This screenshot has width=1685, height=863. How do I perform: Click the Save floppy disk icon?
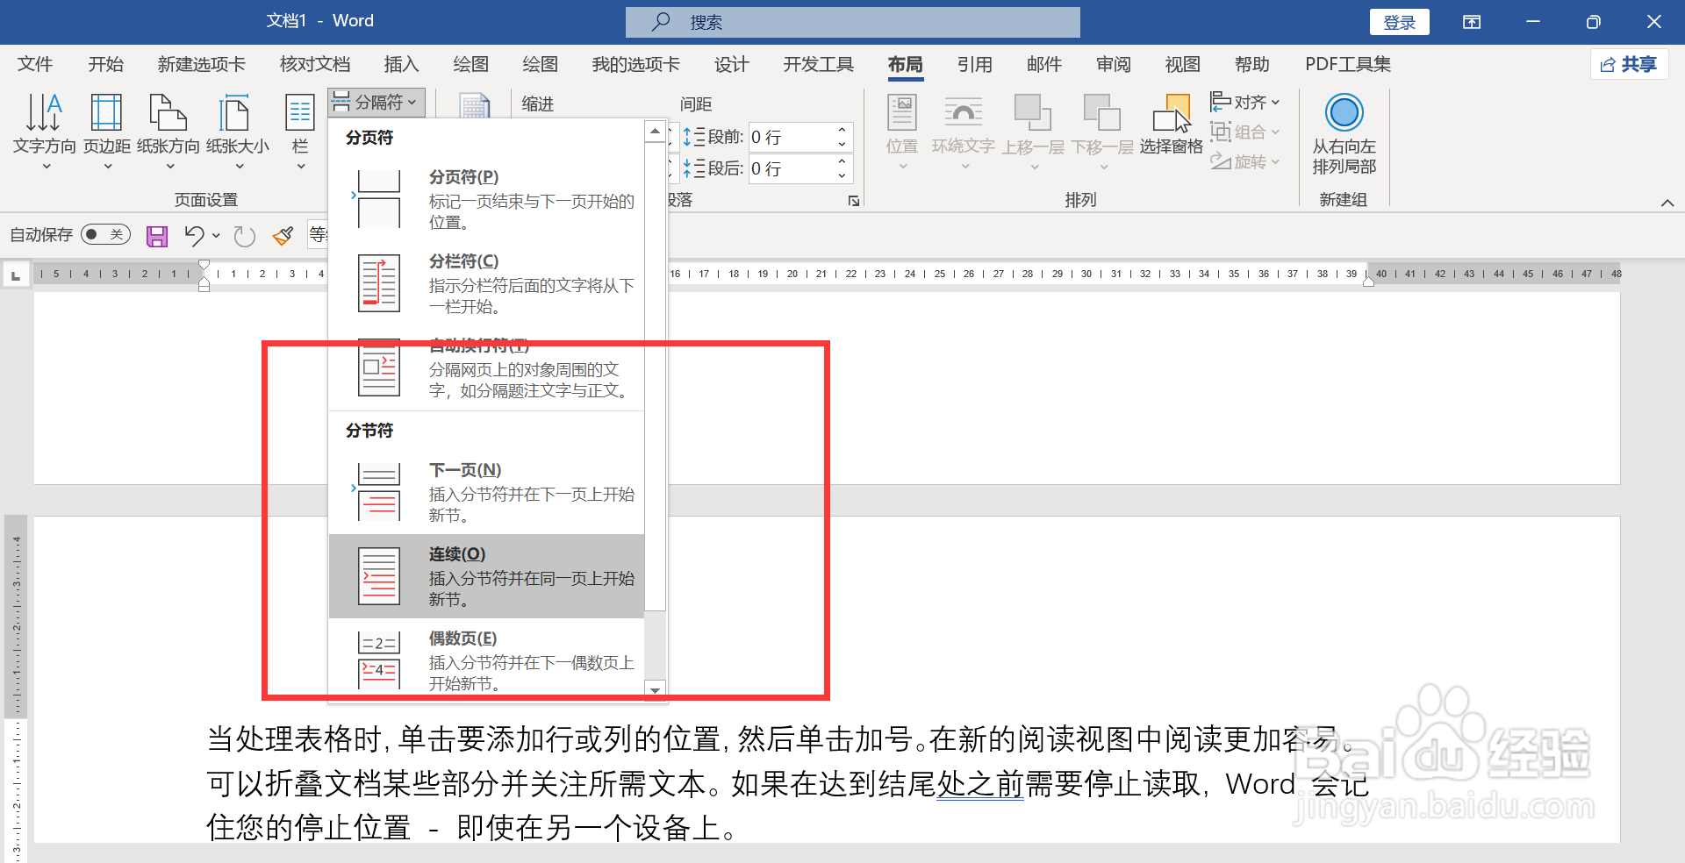pyautogui.click(x=157, y=235)
